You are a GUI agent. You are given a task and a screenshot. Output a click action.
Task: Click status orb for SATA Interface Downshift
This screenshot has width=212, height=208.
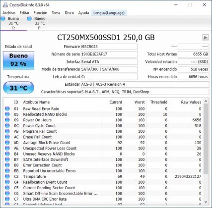point(7,159)
